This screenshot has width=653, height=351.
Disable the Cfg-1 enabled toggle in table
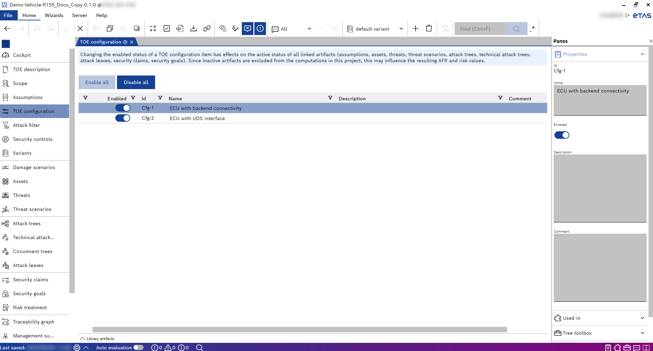(123, 108)
